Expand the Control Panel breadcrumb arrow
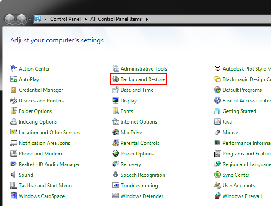This screenshot has width=271, height=206. click(x=86, y=19)
